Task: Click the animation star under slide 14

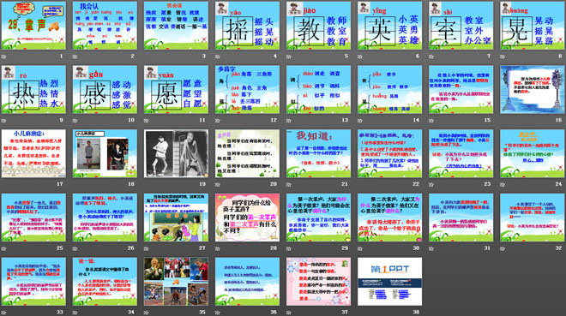Action: coord(360,121)
